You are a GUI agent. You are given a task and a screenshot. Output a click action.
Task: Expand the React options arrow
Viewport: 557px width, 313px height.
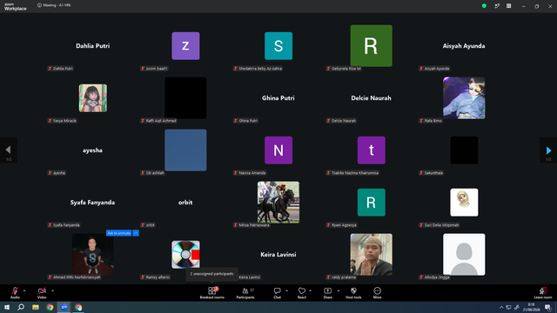coord(310,290)
